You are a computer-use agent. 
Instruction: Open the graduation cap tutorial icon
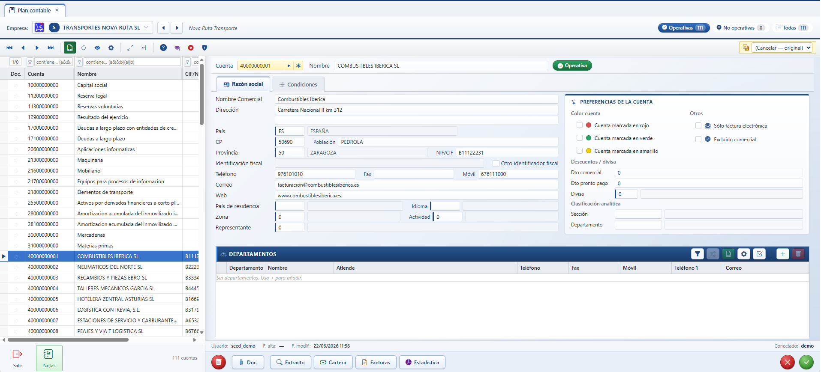177,48
